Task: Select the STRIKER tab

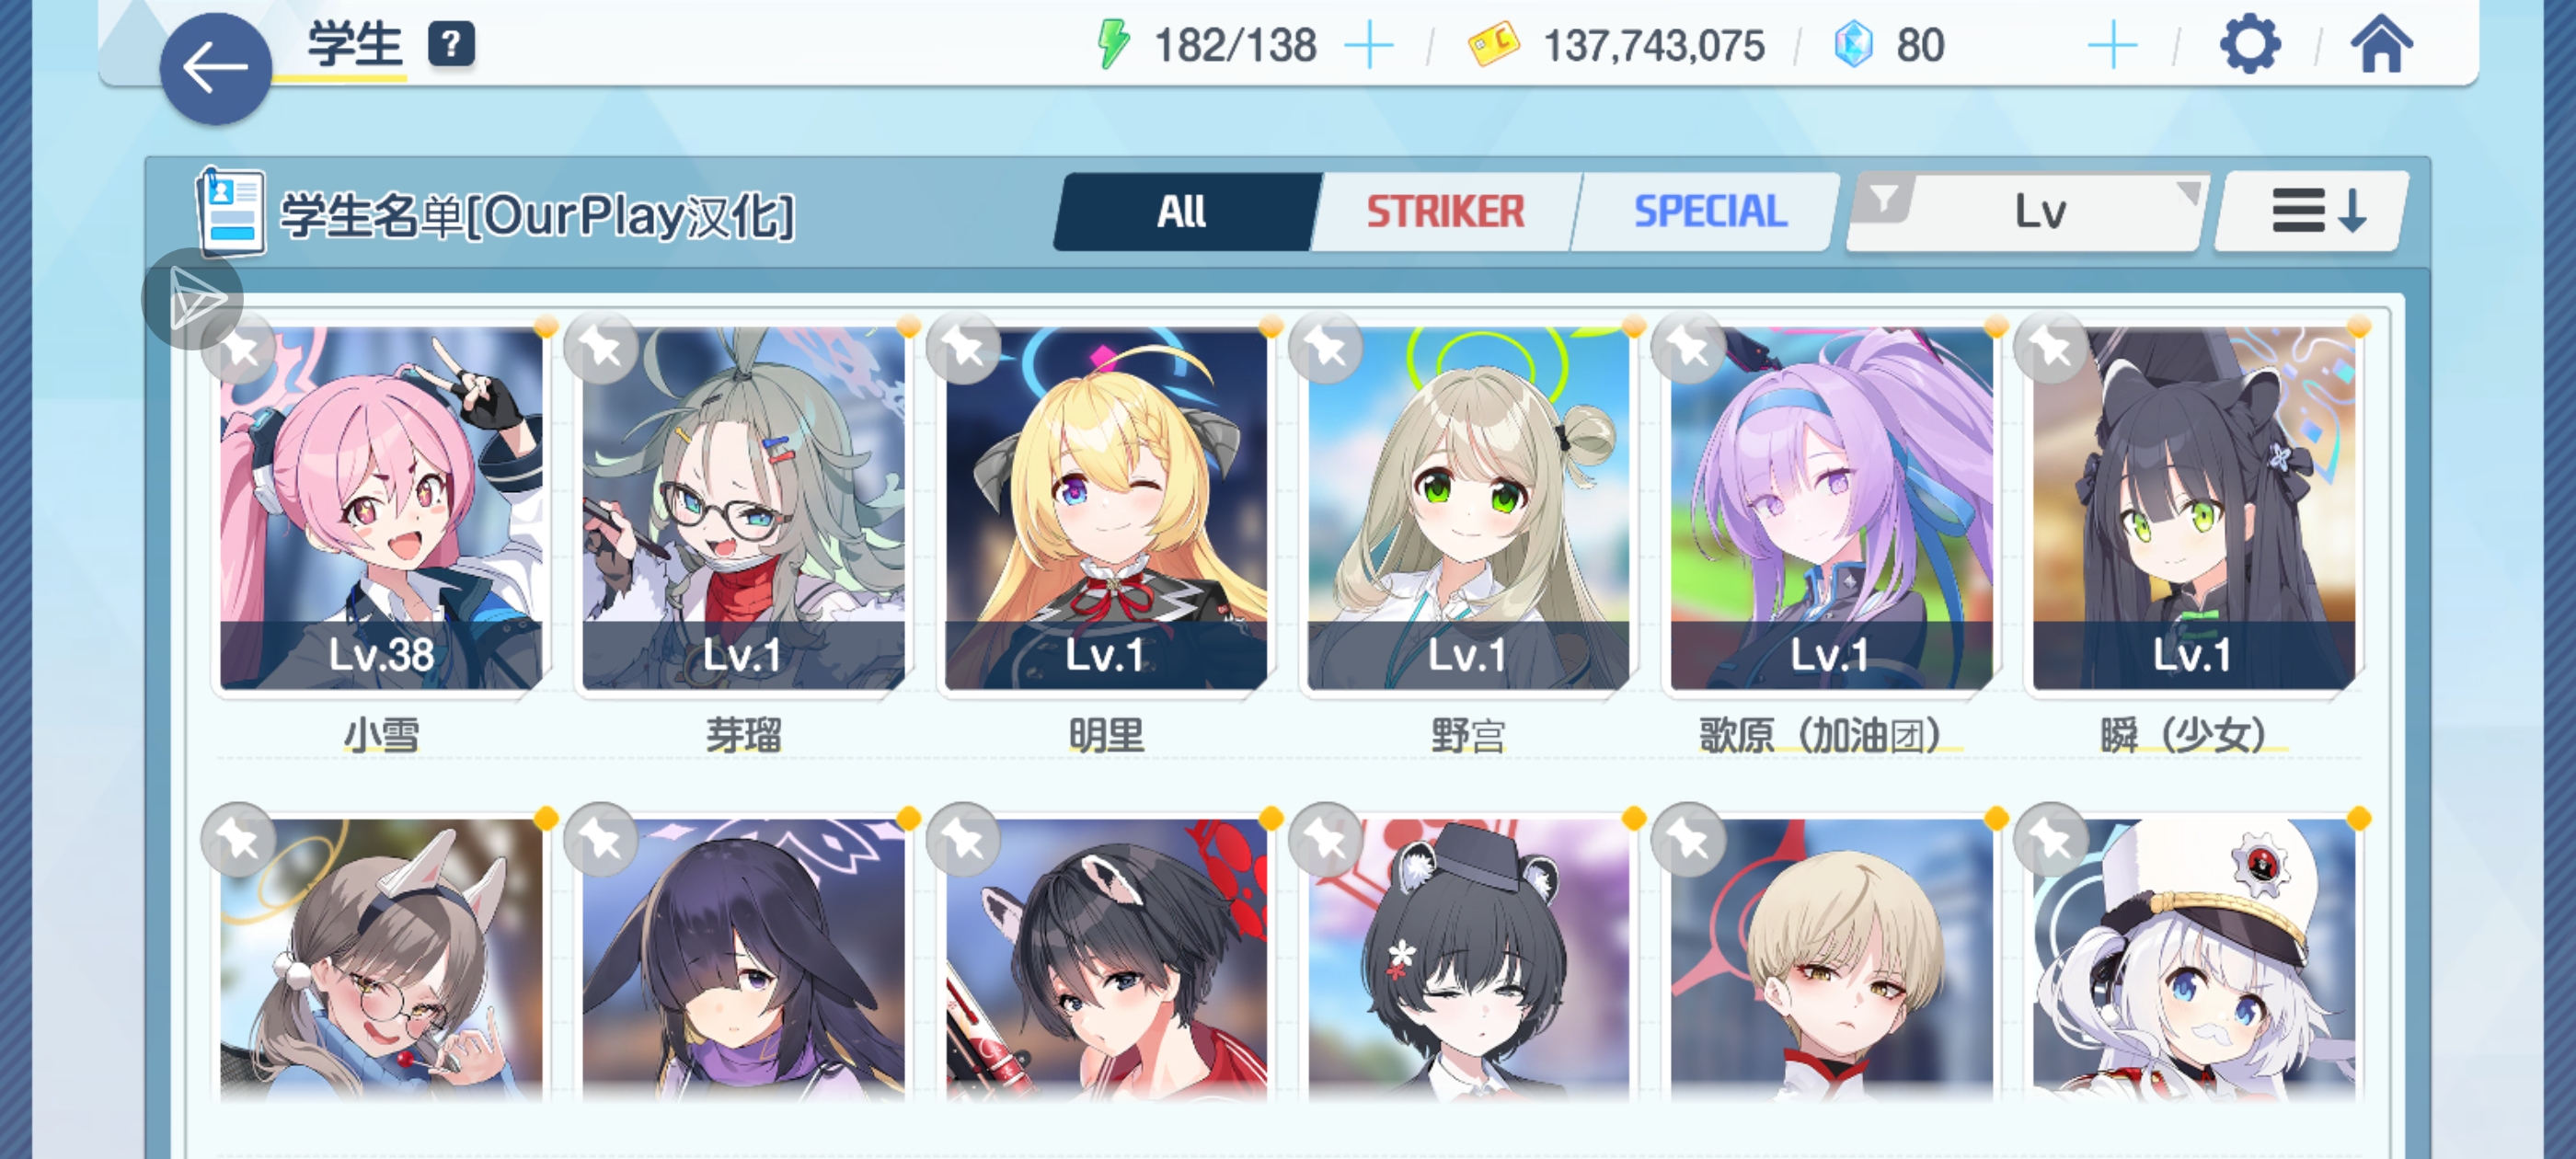Action: click(1445, 211)
